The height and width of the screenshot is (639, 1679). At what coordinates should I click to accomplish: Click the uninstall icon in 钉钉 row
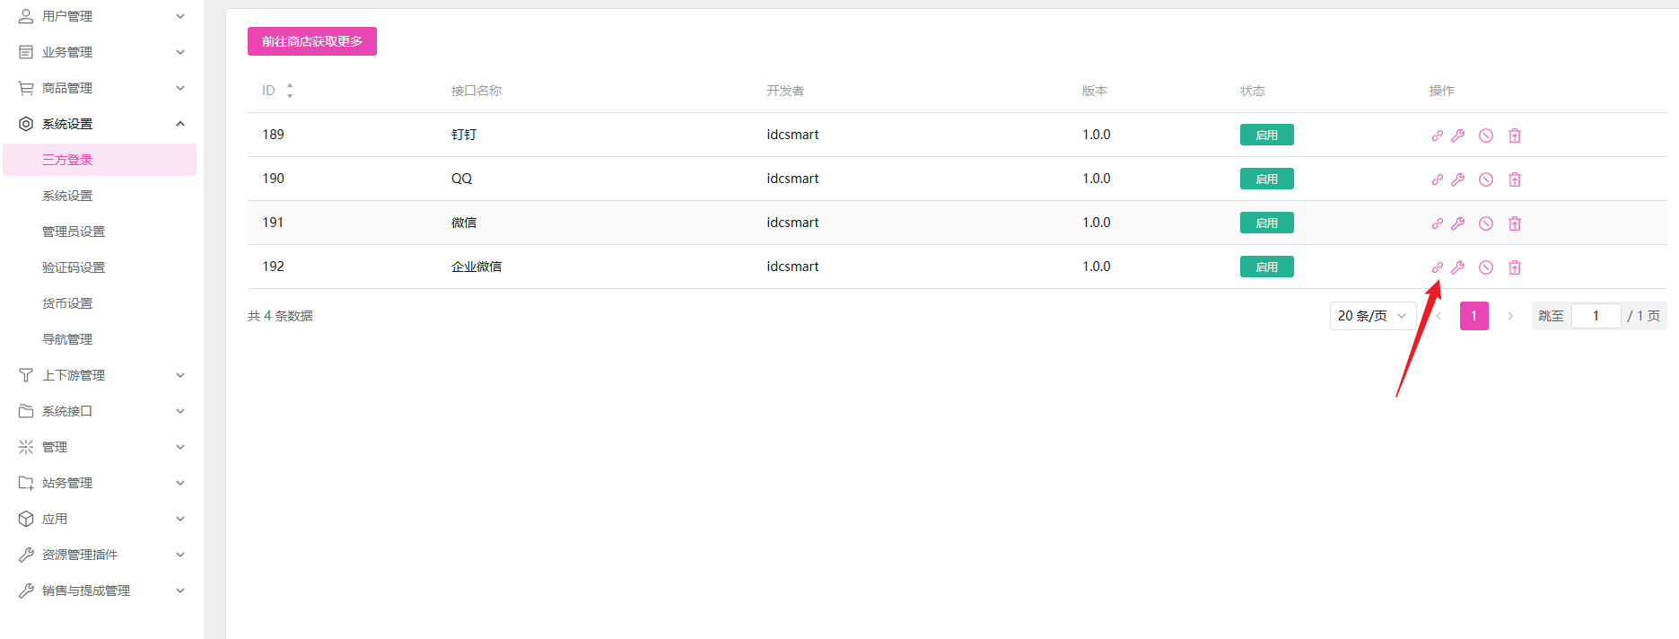coord(1515,136)
